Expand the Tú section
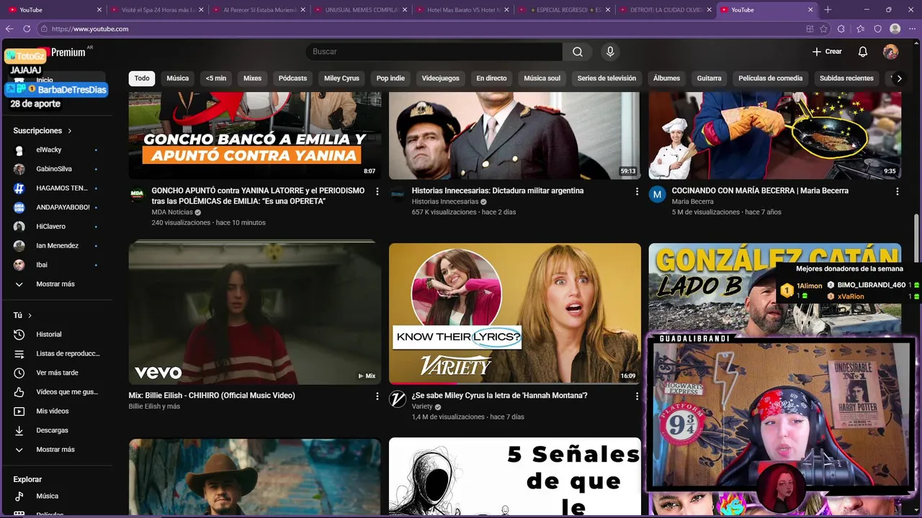 (x=22, y=315)
